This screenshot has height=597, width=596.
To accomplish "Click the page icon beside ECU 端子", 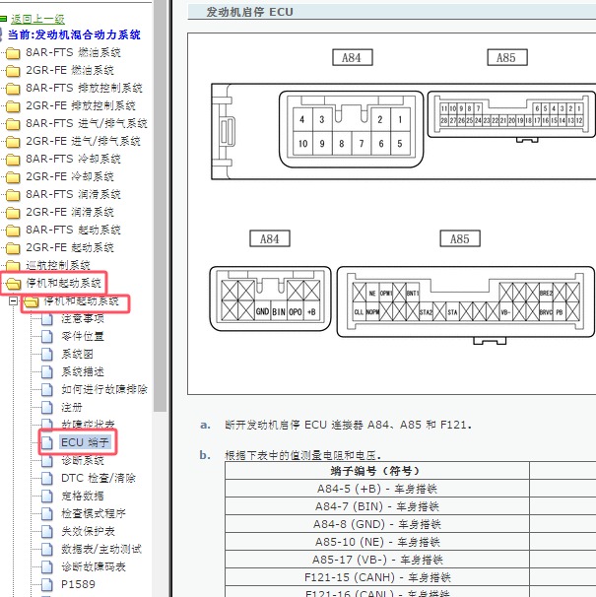I will (47, 443).
